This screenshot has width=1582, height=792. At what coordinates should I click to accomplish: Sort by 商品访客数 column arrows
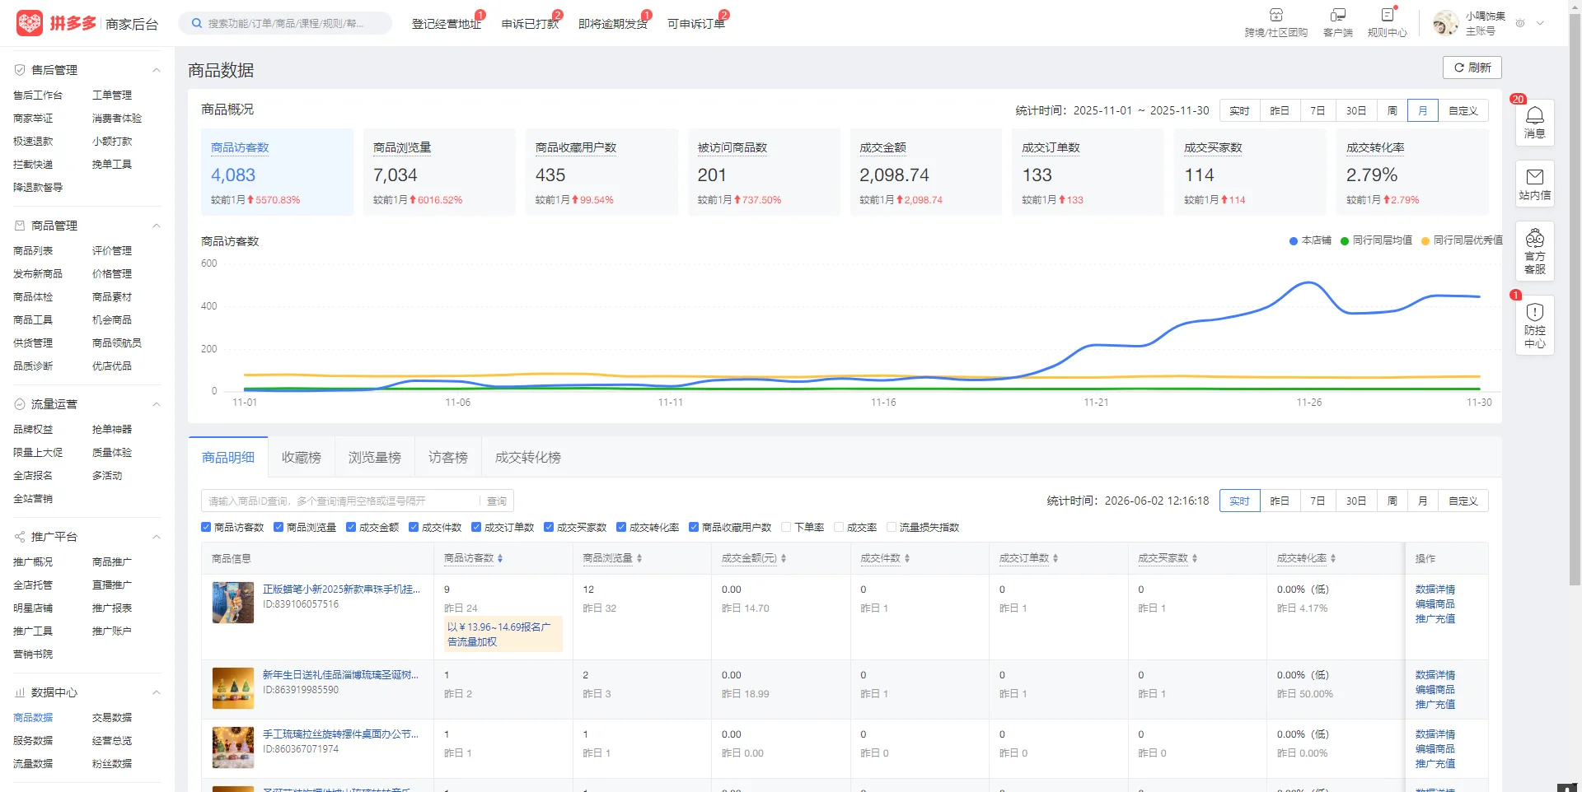pyautogui.click(x=500, y=558)
